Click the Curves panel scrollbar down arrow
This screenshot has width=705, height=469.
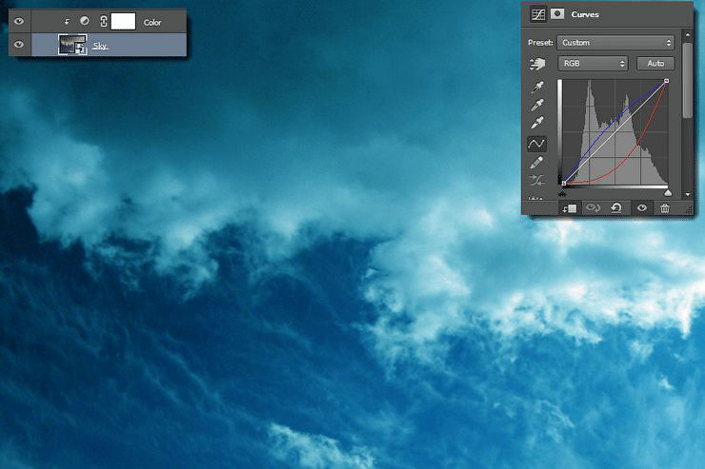pyautogui.click(x=688, y=195)
